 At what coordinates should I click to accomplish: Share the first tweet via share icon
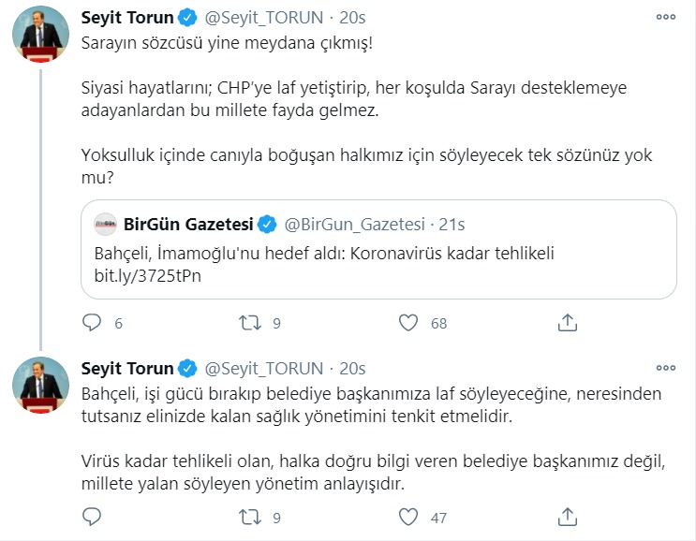(567, 323)
